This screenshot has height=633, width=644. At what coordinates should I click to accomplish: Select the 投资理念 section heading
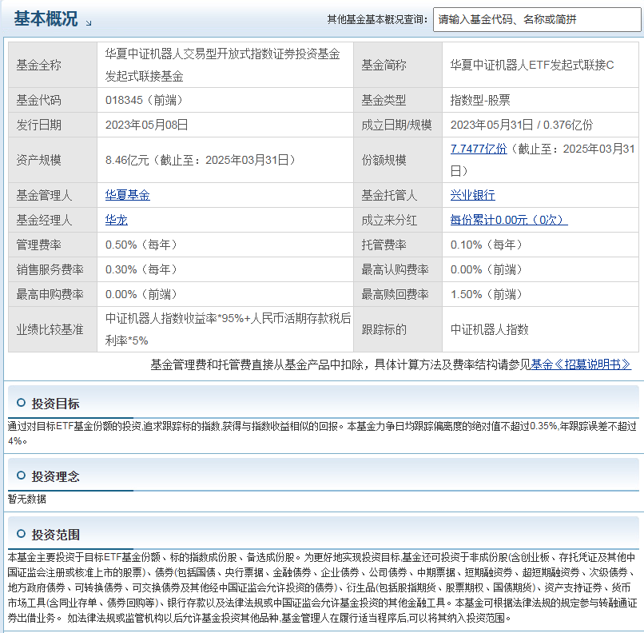click(x=55, y=476)
